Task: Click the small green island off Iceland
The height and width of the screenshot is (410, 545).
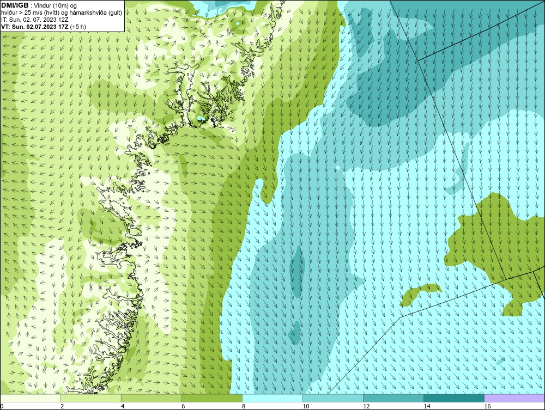Action: click(420, 295)
